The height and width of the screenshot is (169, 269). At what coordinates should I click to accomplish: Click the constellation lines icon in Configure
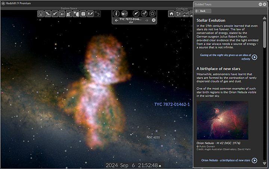pos(185,14)
